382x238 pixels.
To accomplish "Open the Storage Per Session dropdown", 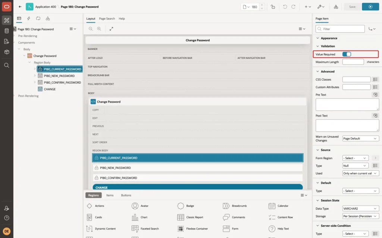I will click(x=360, y=216).
